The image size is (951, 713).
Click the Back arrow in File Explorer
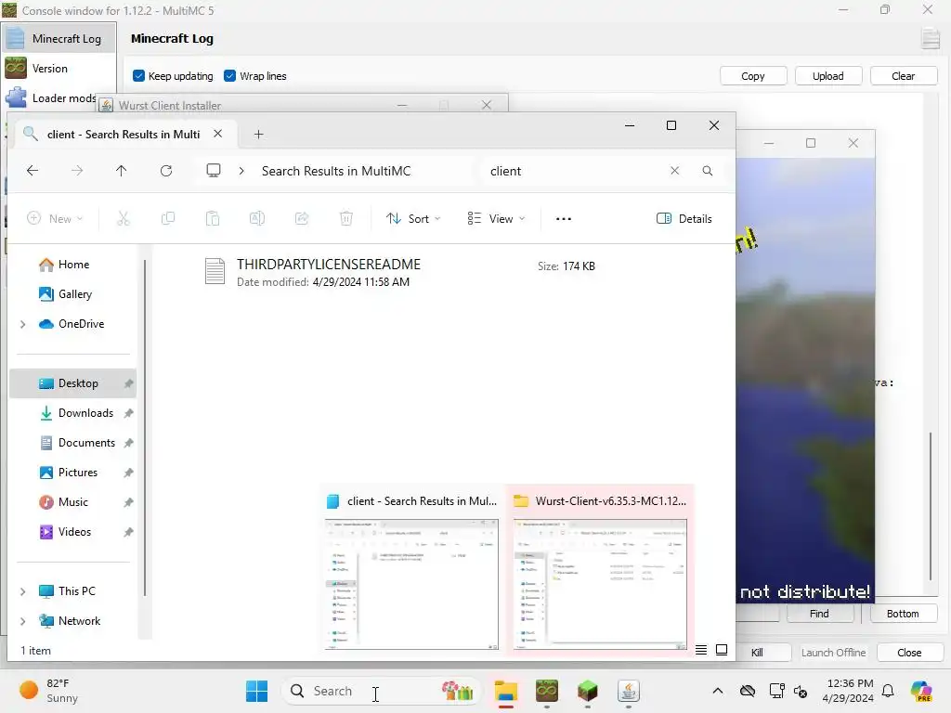click(33, 171)
